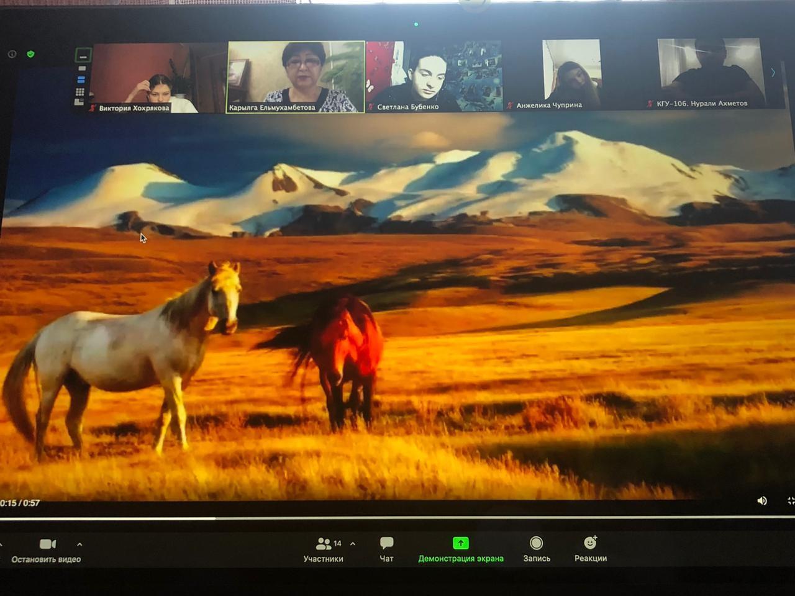Image resolution: width=795 pixels, height=596 pixels.
Task: Open the Участники list
Action: tap(324, 549)
